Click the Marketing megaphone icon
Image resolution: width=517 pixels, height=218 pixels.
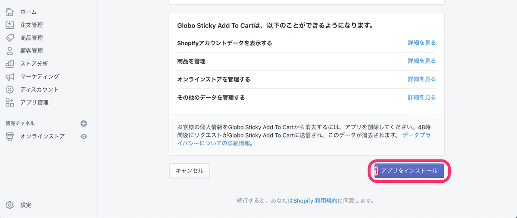[x=9, y=77]
